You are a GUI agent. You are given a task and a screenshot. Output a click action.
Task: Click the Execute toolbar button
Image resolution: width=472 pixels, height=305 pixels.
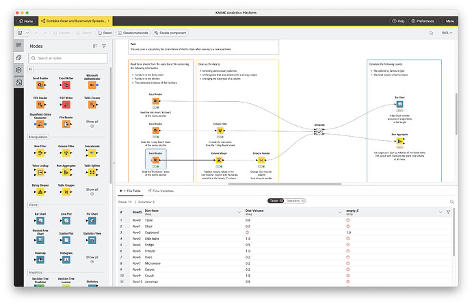[x=62, y=33]
